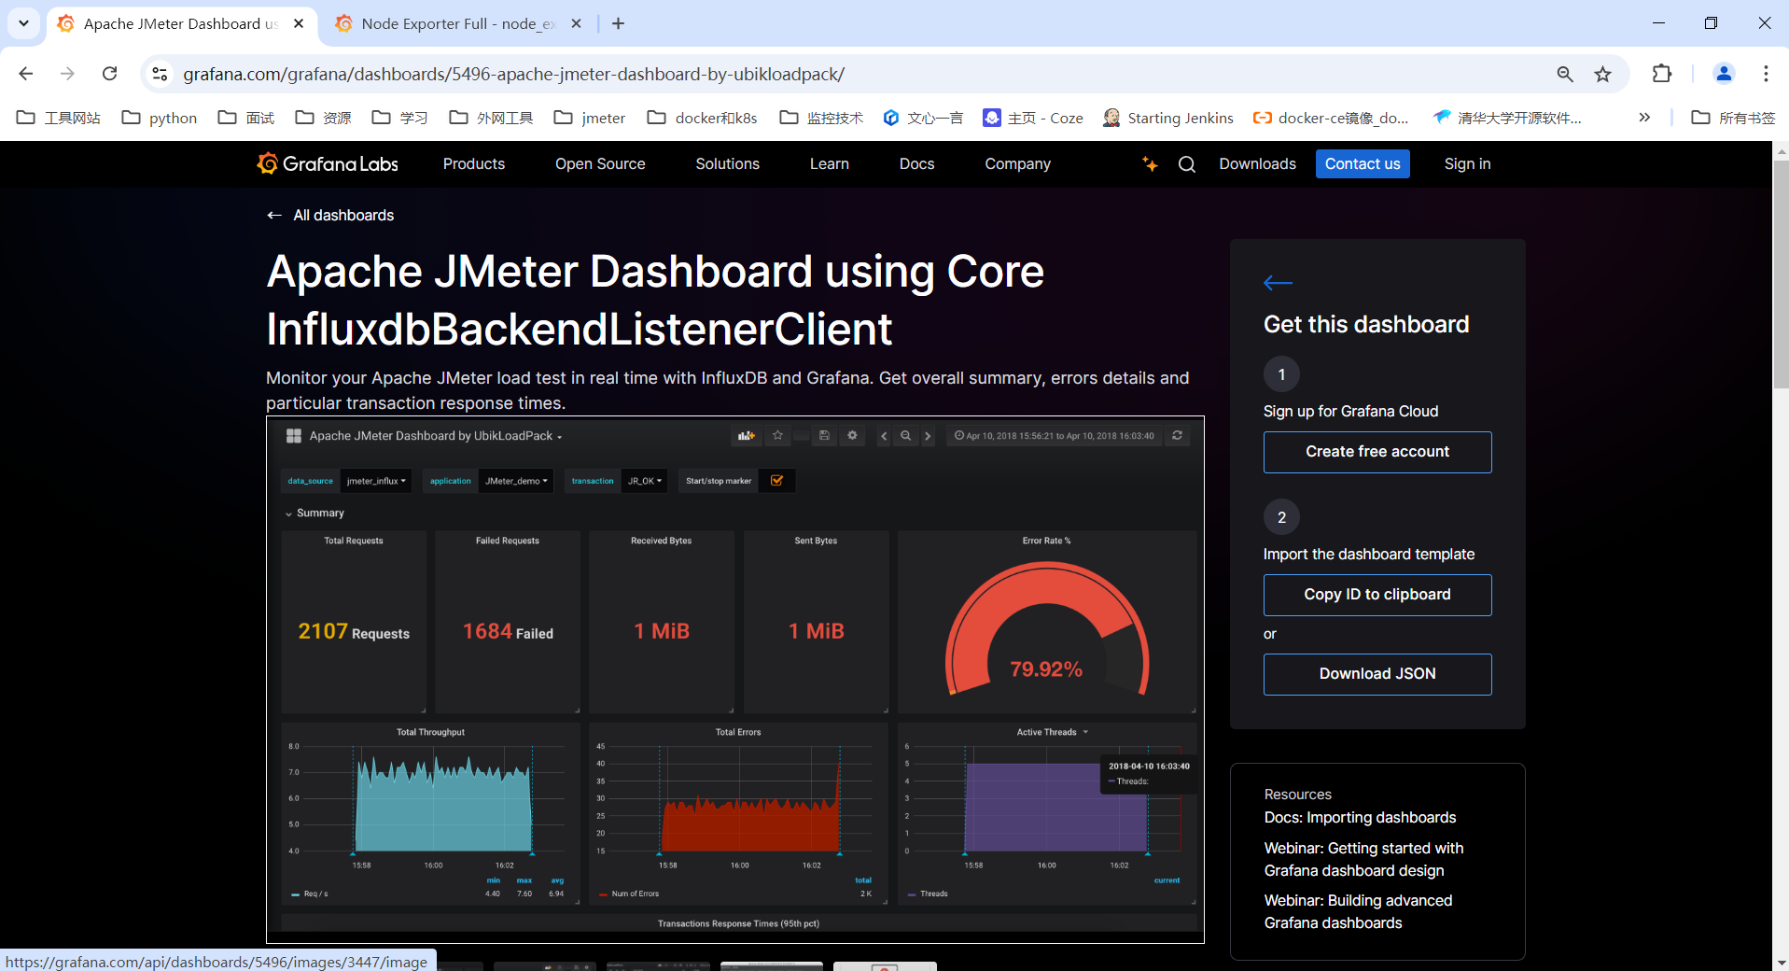Viewport: 1789px width, 971px height.
Task: Open the 学习 bookmark folder
Action: pyautogui.click(x=399, y=118)
